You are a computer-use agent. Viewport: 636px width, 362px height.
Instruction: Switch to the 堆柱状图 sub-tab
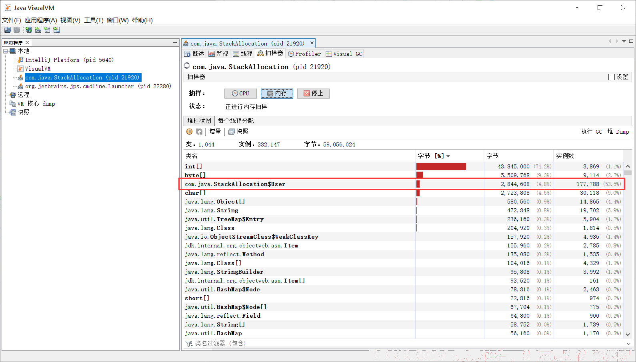(x=199, y=121)
